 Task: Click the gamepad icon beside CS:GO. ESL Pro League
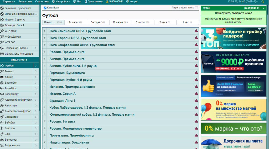pos(2,54)
